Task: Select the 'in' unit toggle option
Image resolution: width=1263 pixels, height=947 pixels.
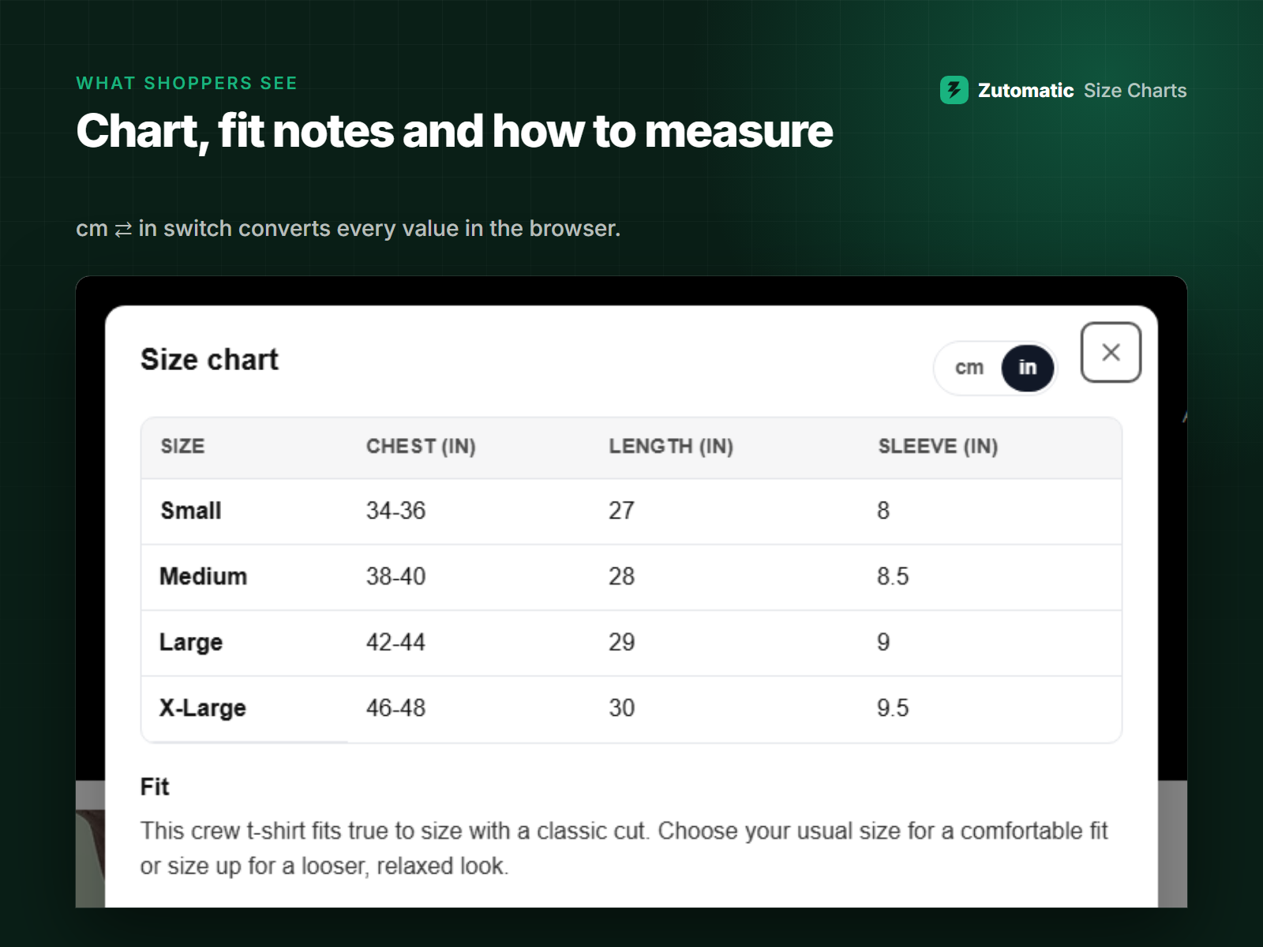Action: [1027, 368]
